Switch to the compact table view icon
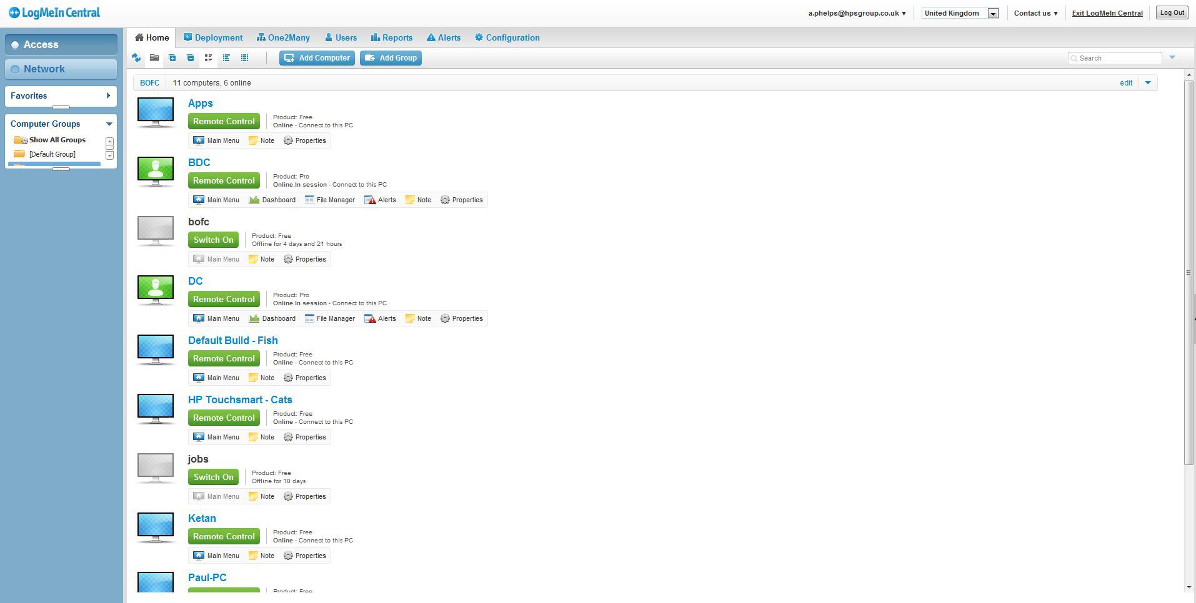This screenshot has height=603, width=1196. click(245, 58)
